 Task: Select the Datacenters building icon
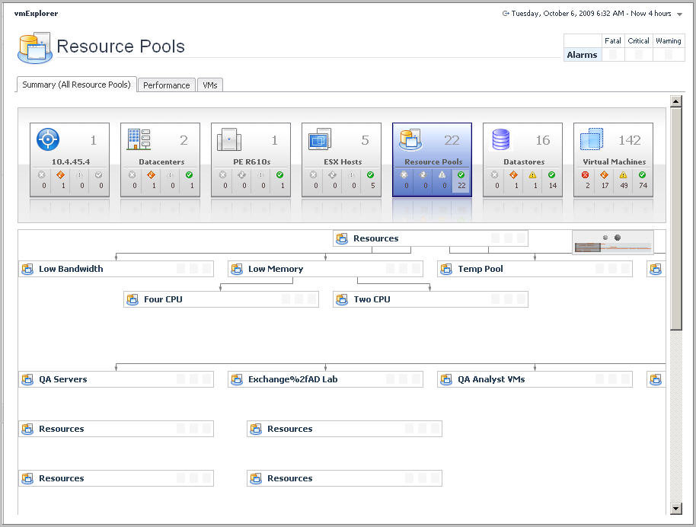pyautogui.click(x=139, y=140)
